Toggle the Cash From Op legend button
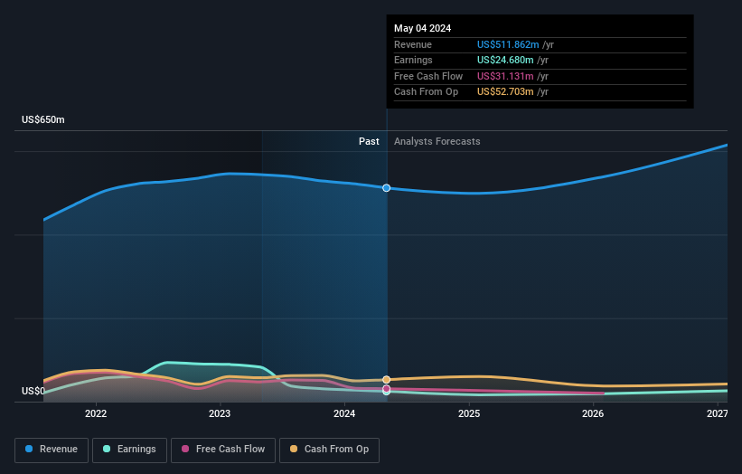The image size is (742, 474). click(329, 450)
